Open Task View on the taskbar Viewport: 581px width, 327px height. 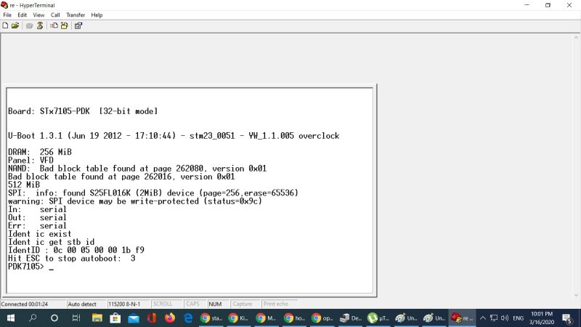76,318
